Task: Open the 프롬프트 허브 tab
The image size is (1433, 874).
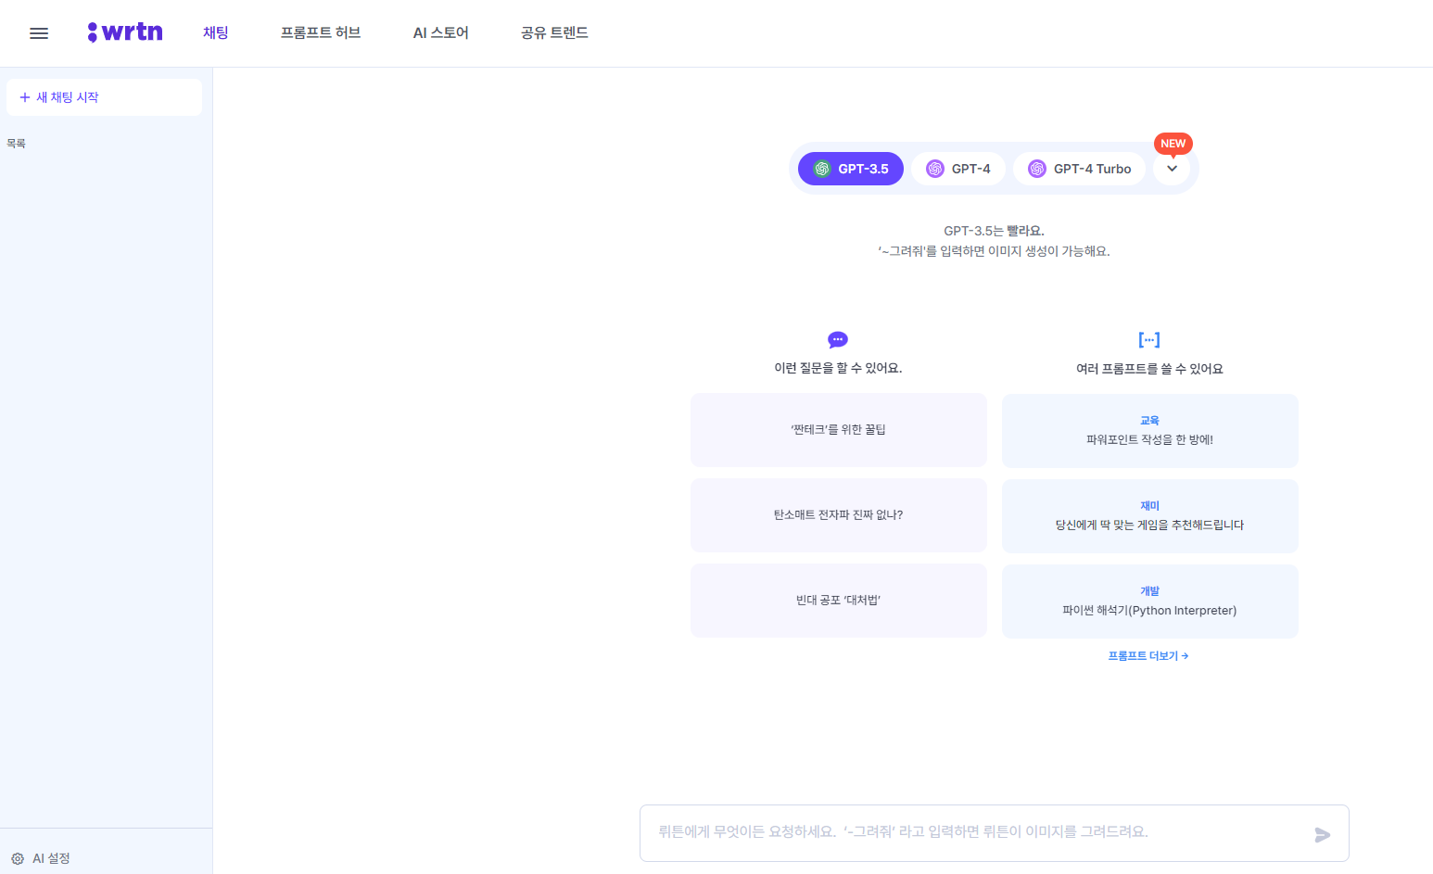Action: click(321, 32)
